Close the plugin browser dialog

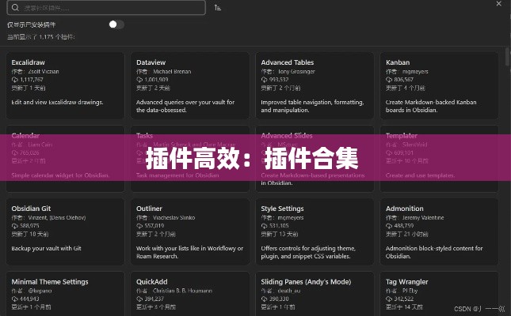coord(498,4)
